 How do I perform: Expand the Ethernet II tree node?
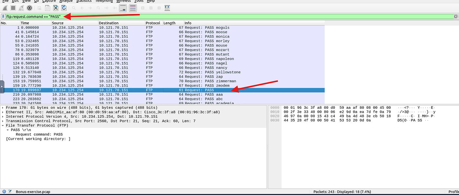click(3, 112)
